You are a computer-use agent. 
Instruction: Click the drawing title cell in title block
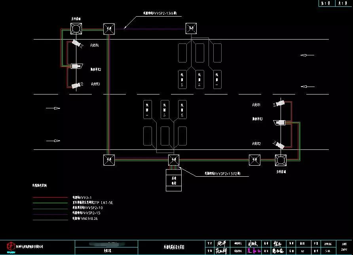point(171,247)
